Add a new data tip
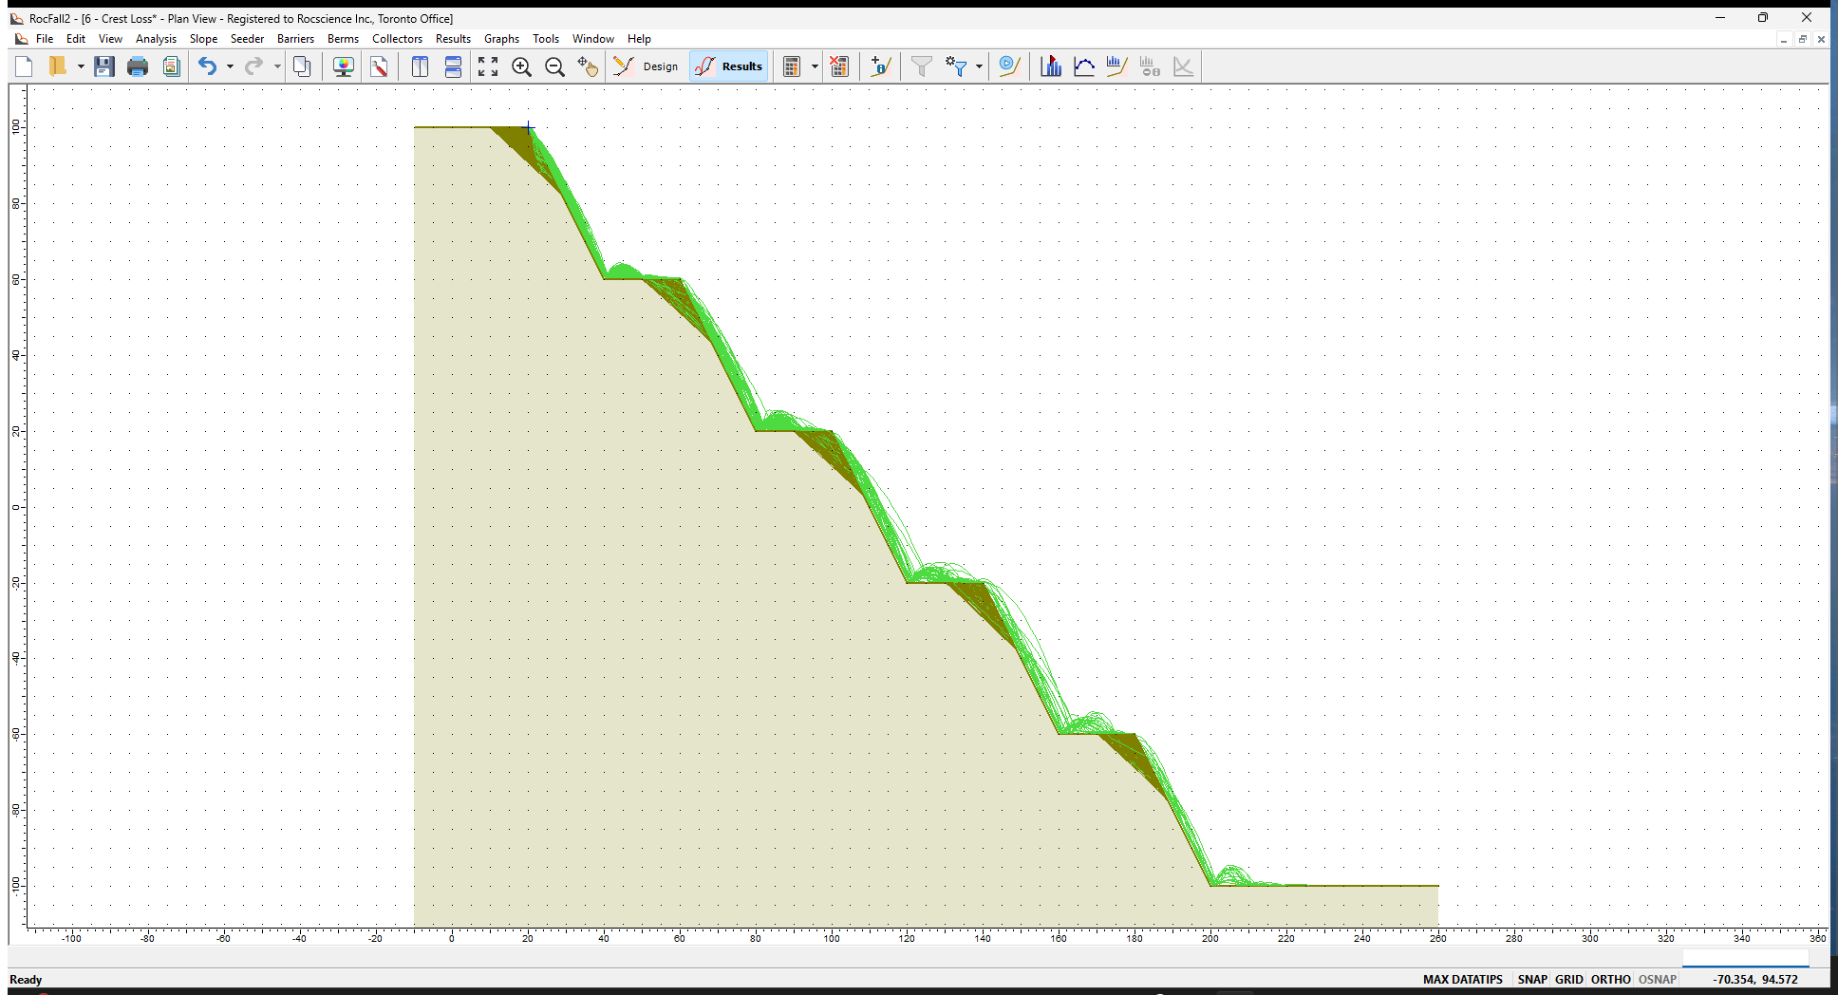The width and height of the screenshot is (1838, 995). [880, 66]
